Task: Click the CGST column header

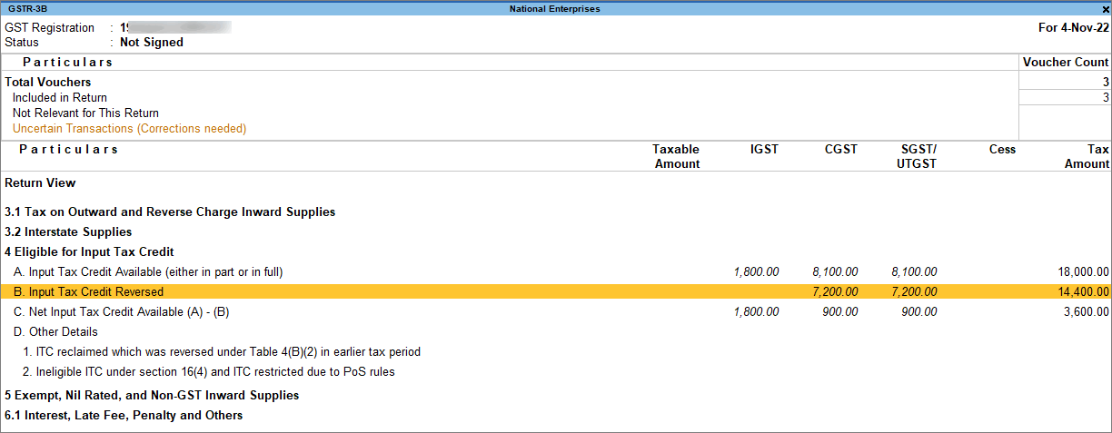Action: 842,150
